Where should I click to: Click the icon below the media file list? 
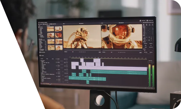click(40, 52)
